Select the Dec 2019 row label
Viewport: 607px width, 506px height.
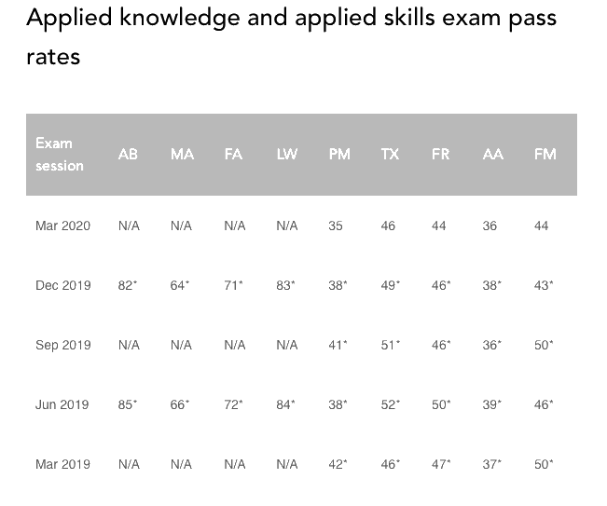coord(62,285)
